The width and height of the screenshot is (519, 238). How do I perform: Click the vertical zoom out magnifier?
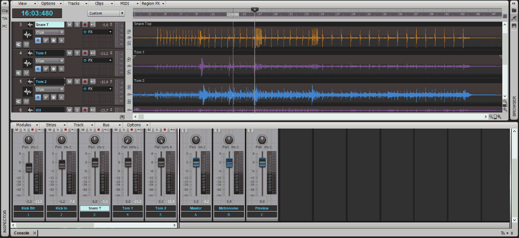pos(505,101)
